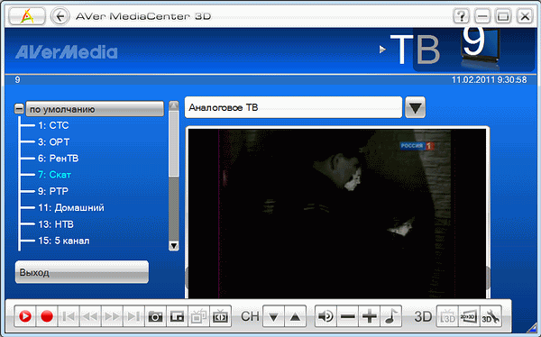Select channel '7: Скат'

click(x=54, y=175)
